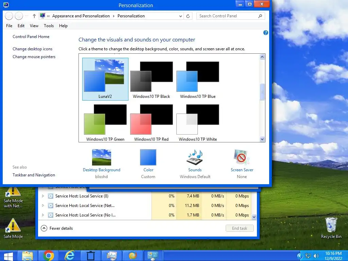
Task: Open the Tools menu
Action: 49,26
